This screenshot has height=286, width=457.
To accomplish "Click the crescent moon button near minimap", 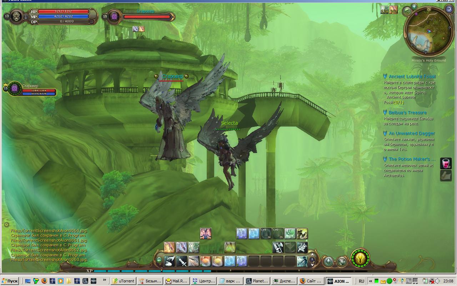I will pyautogui.click(x=449, y=9).
